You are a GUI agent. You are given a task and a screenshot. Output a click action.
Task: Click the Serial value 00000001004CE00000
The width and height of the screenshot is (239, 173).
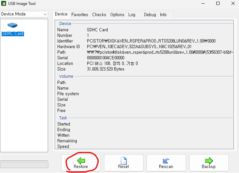tap(106, 58)
